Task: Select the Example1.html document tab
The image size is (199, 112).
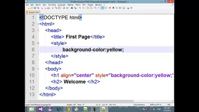Action: 33,12
